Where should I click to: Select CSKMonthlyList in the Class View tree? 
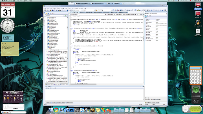(54, 32)
